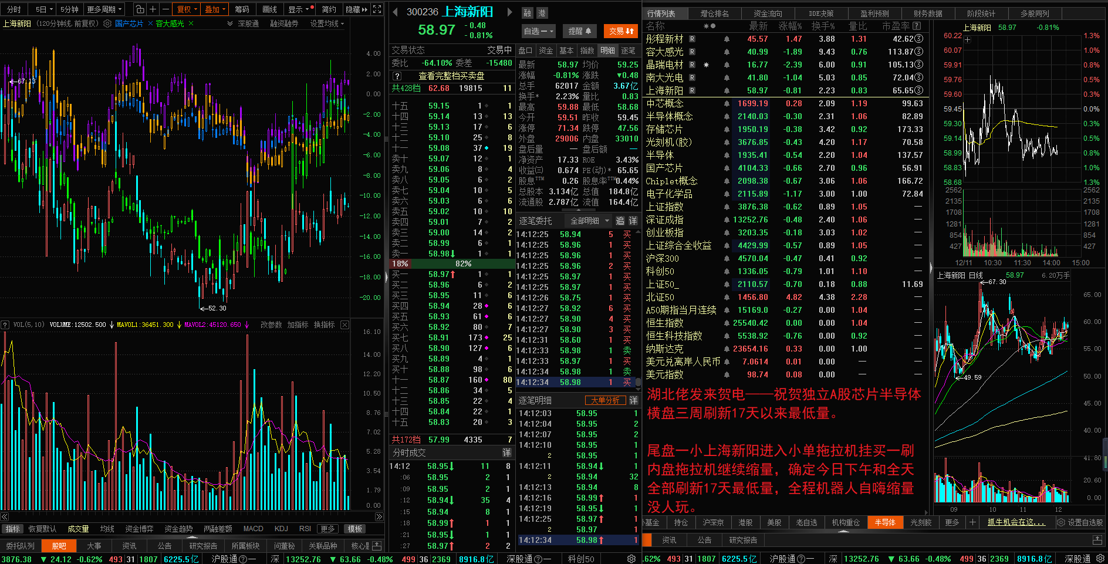The height and width of the screenshot is (564, 1108).
Task: Click the chart lock icon in the toolbar
Action: [140, 9]
